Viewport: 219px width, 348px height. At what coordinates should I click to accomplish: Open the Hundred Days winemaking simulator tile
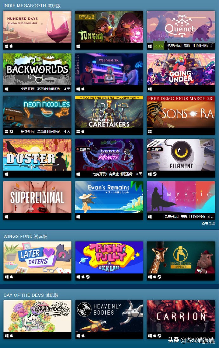click(37, 27)
